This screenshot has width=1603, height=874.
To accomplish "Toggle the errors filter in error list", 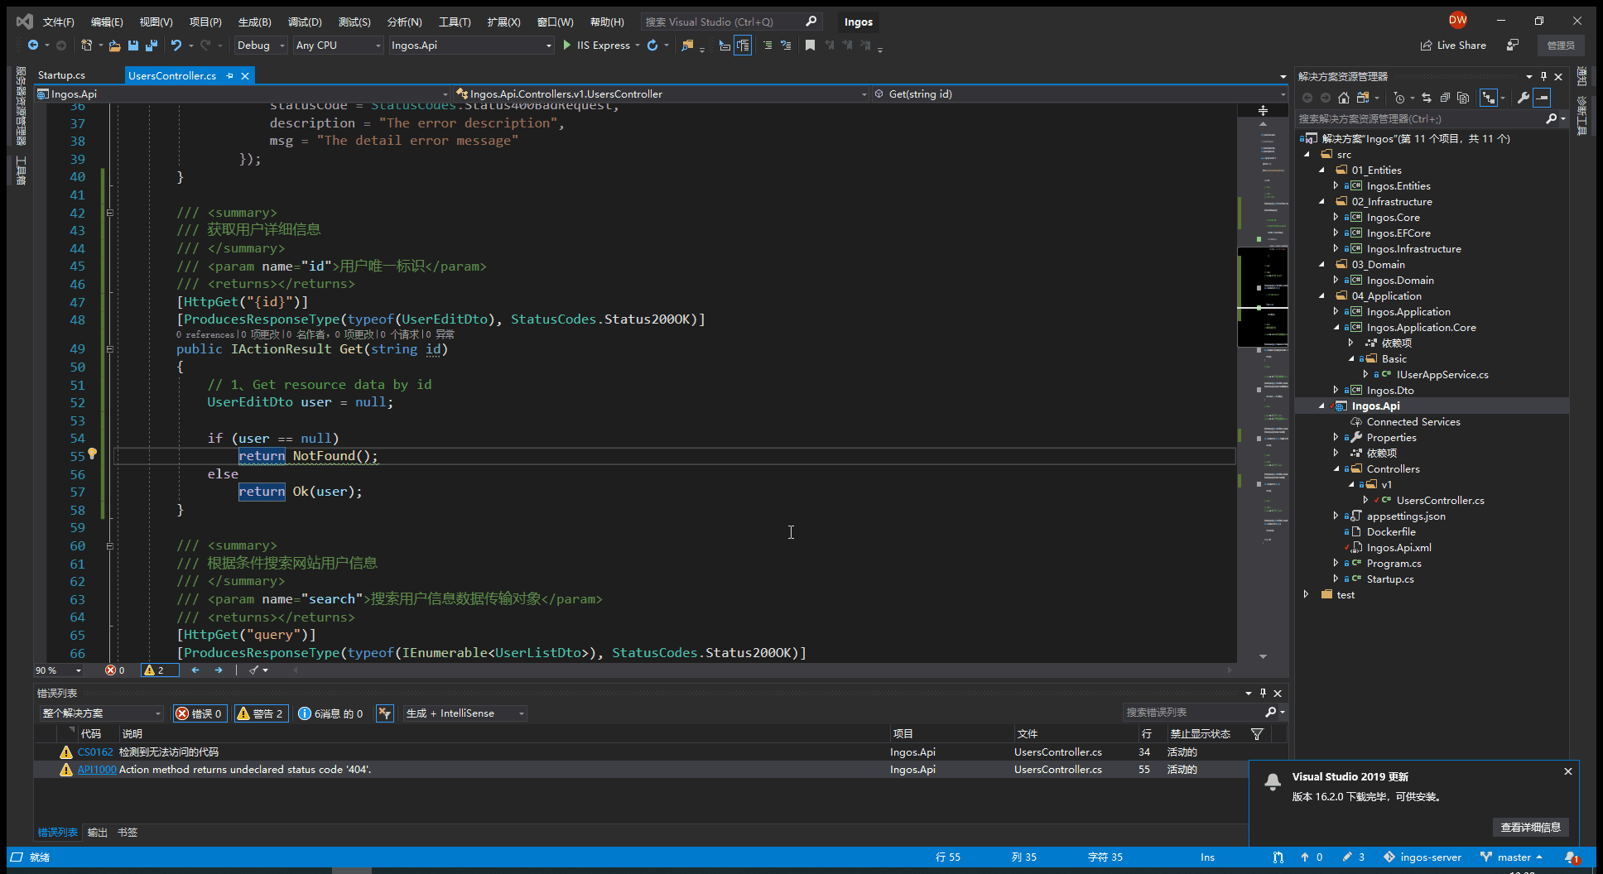I will (200, 713).
